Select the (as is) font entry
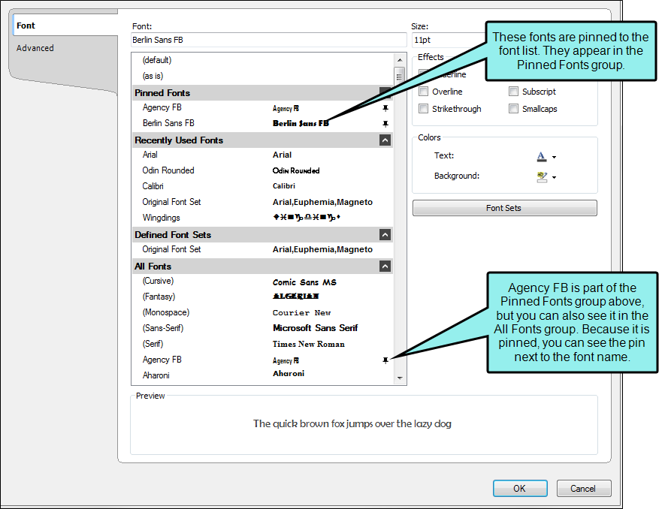Image resolution: width=665 pixels, height=509 pixels. [x=262, y=76]
